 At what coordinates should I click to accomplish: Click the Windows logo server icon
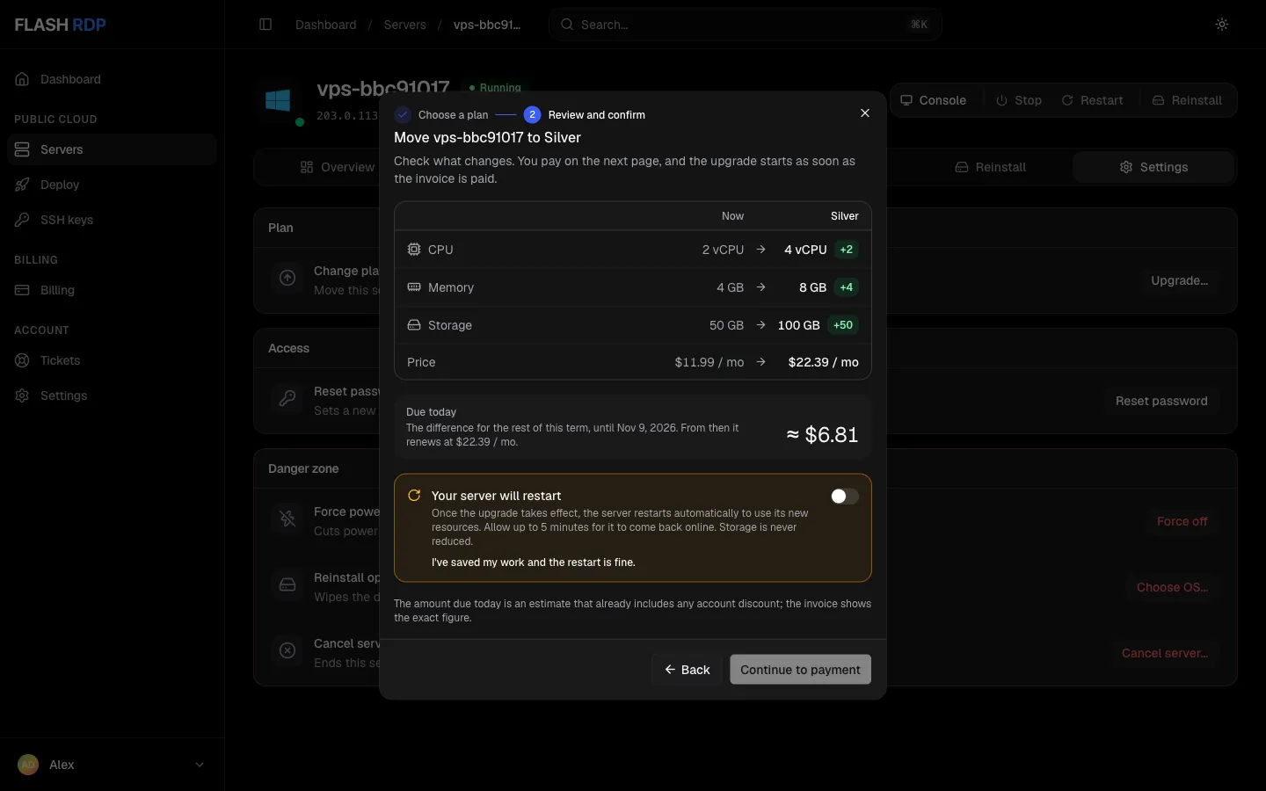tap(279, 100)
